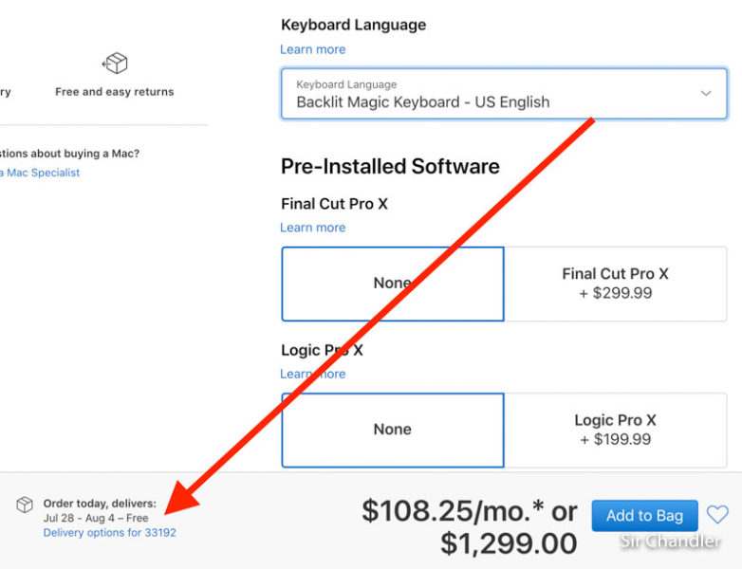Click the free returns package icon
Image resolution: width=742 pixels, height=569 pixels.
[115, 64]
